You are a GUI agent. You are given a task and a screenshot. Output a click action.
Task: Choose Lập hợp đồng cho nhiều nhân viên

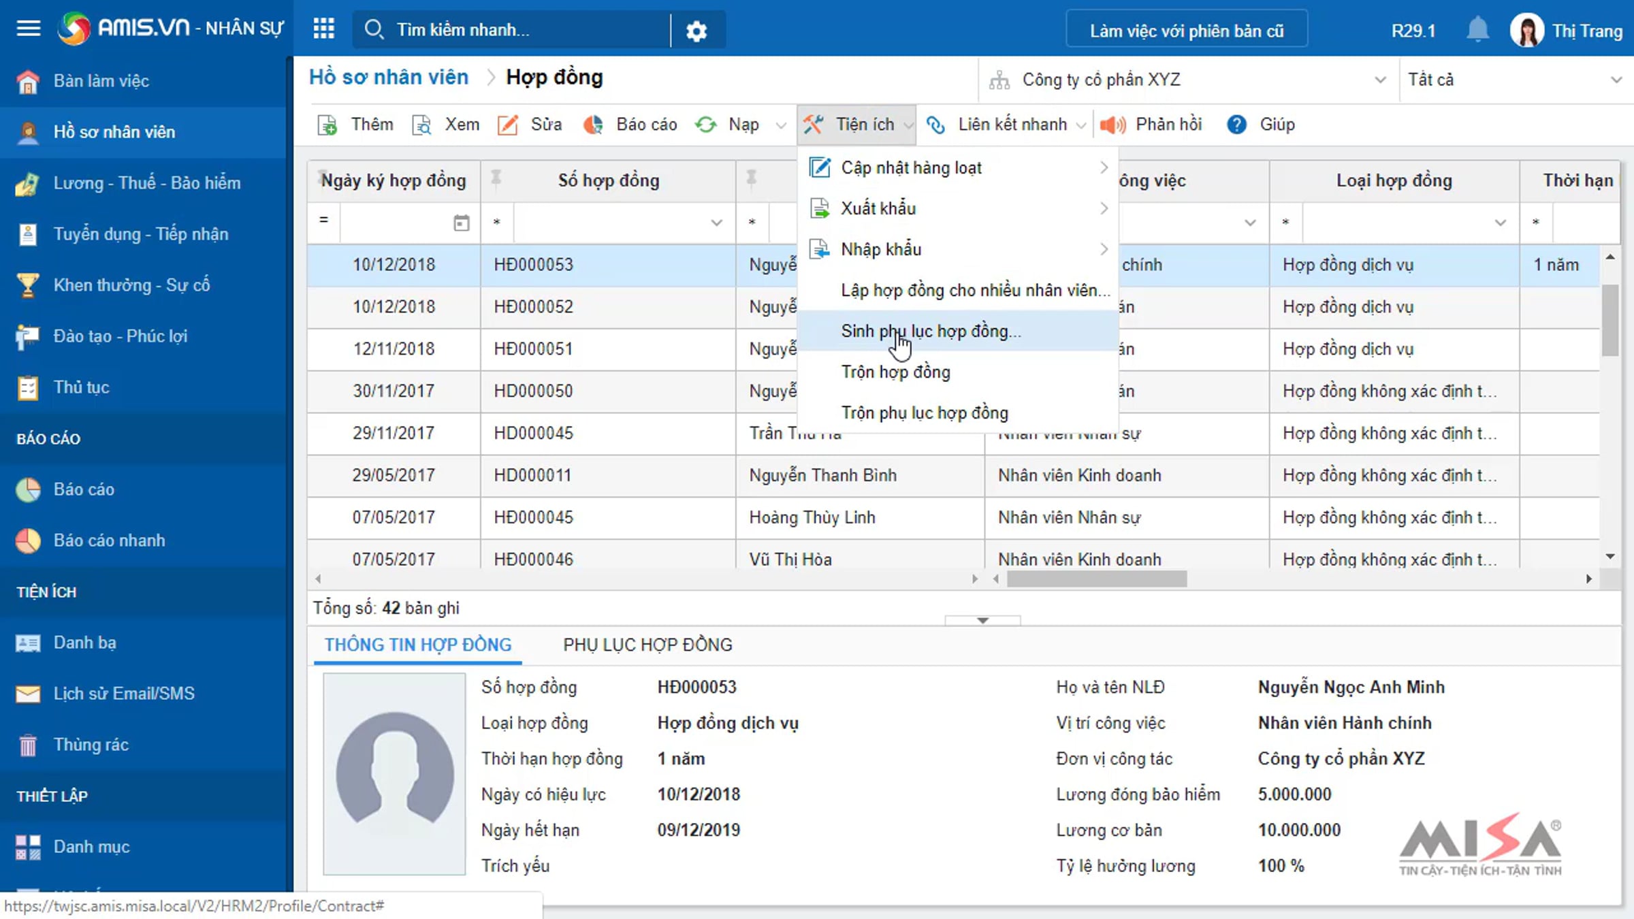958,290
